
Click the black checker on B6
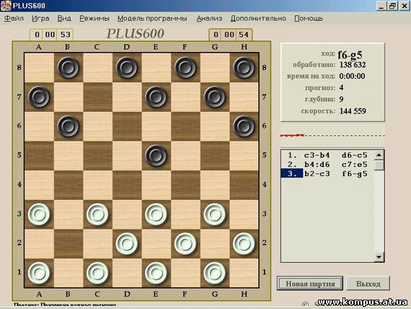click(x=68, y=126)
